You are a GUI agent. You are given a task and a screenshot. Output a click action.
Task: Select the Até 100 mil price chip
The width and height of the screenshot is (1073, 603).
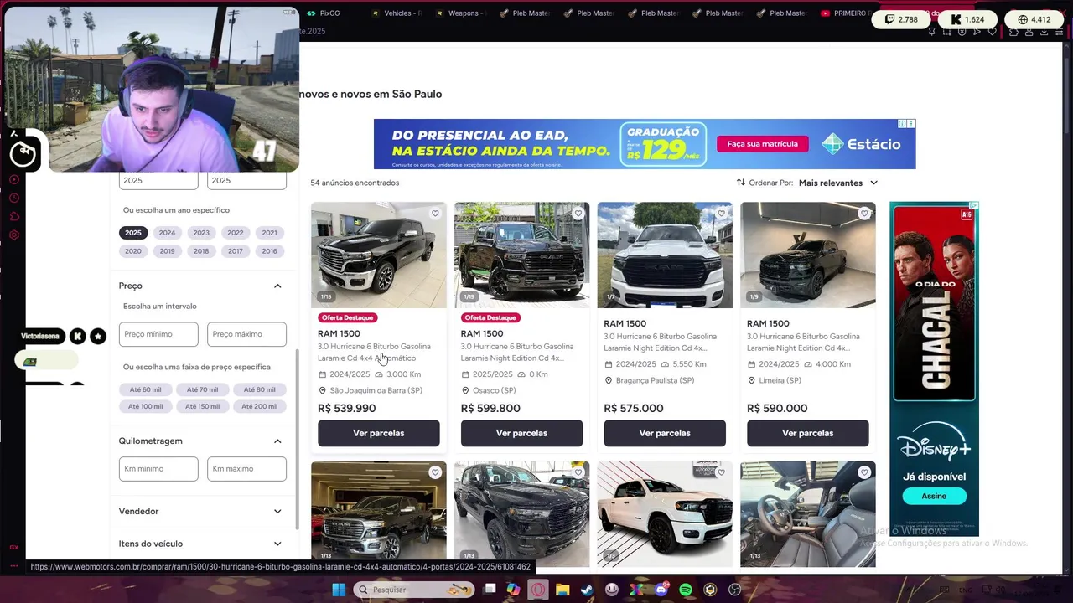tap(146, 406)
